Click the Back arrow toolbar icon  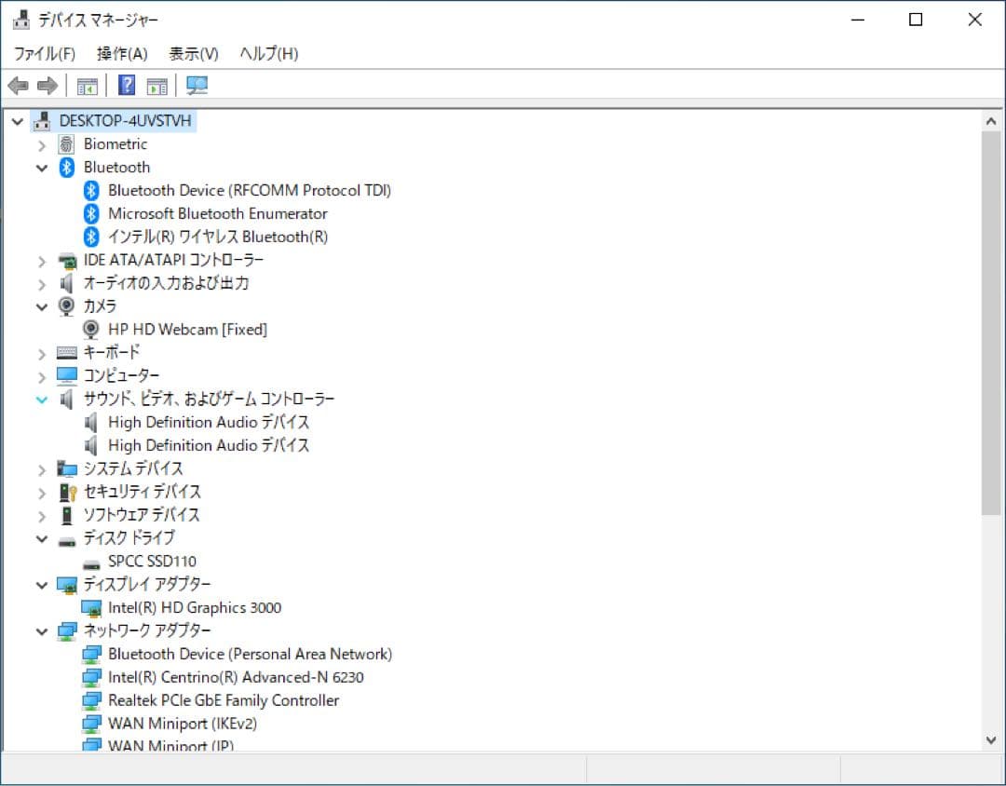click(18, 86)
